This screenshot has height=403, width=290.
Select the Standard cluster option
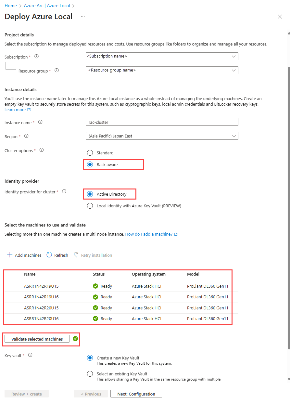90,153
